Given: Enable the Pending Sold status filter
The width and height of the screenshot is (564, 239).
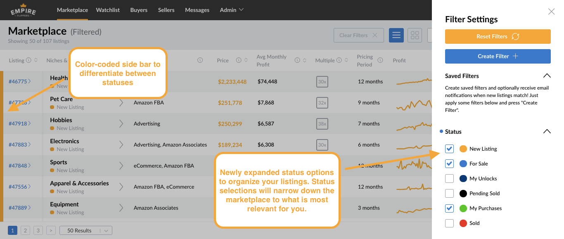Looking at the screenshot, I should (x=449, y=193).
